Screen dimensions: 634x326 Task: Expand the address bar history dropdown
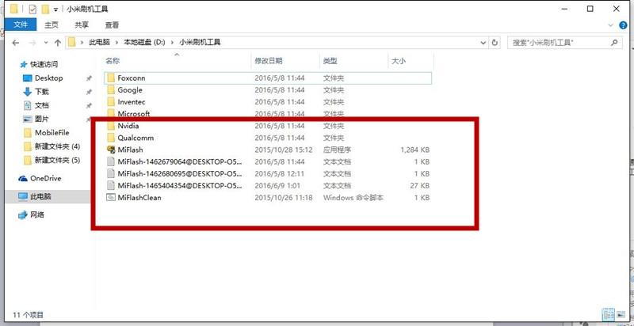click(483, 43)
